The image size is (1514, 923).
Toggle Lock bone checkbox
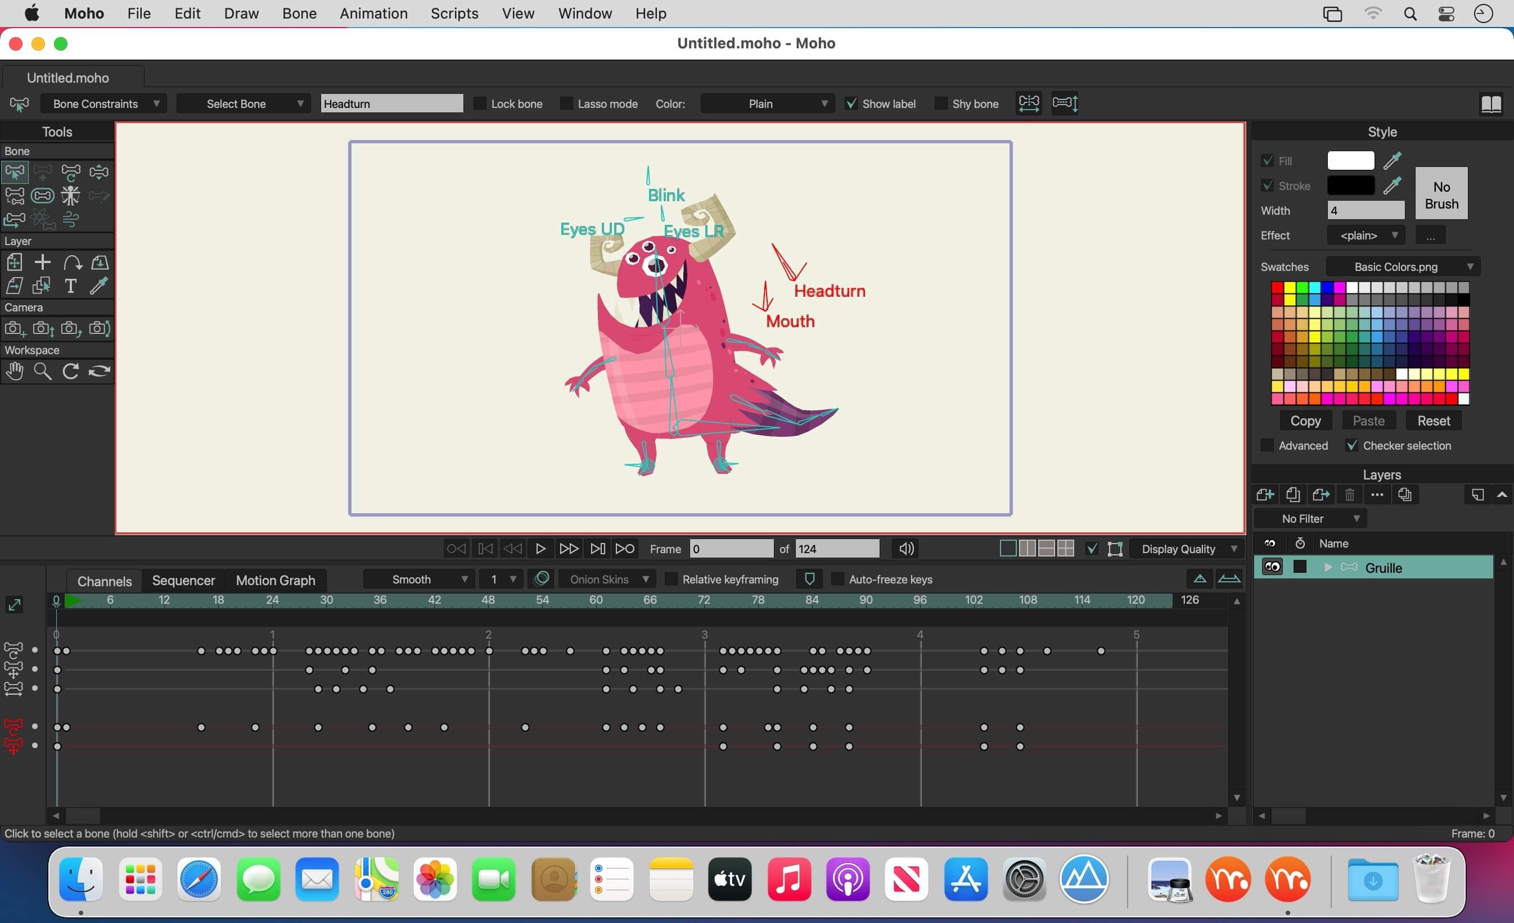pyautogui.click(x=479, y=103)
